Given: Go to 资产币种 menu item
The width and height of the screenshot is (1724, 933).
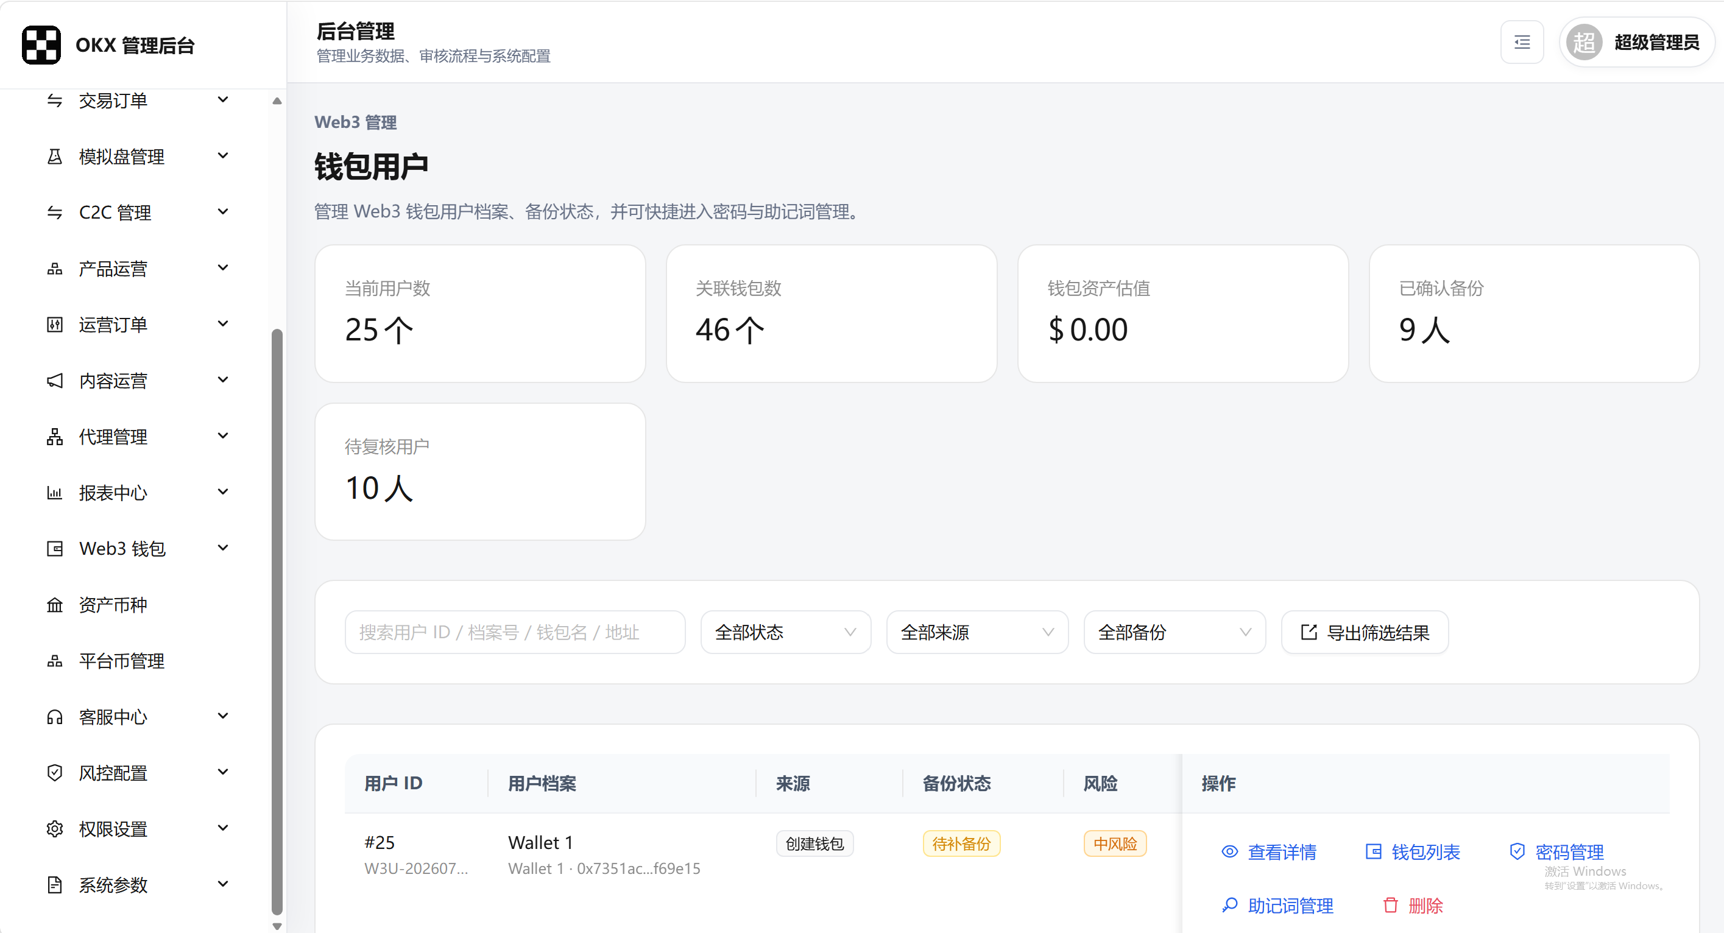Looking at the screenshot, I should click(x=137, y=605).
